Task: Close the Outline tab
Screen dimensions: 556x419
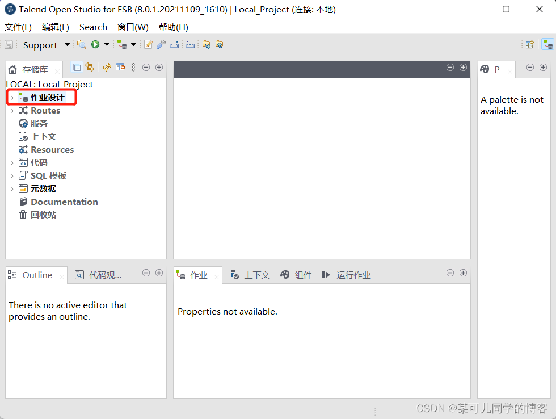Action: [x=62, y=277]
